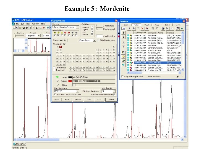Toggle the Mineral subfile checkbox
Screen dimensions: 199x149
click(92, 34)
